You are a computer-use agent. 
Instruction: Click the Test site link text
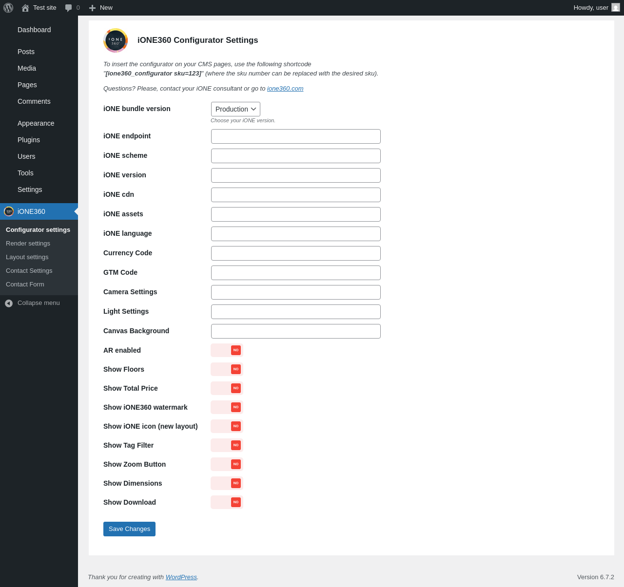click(x=45, y=8)
